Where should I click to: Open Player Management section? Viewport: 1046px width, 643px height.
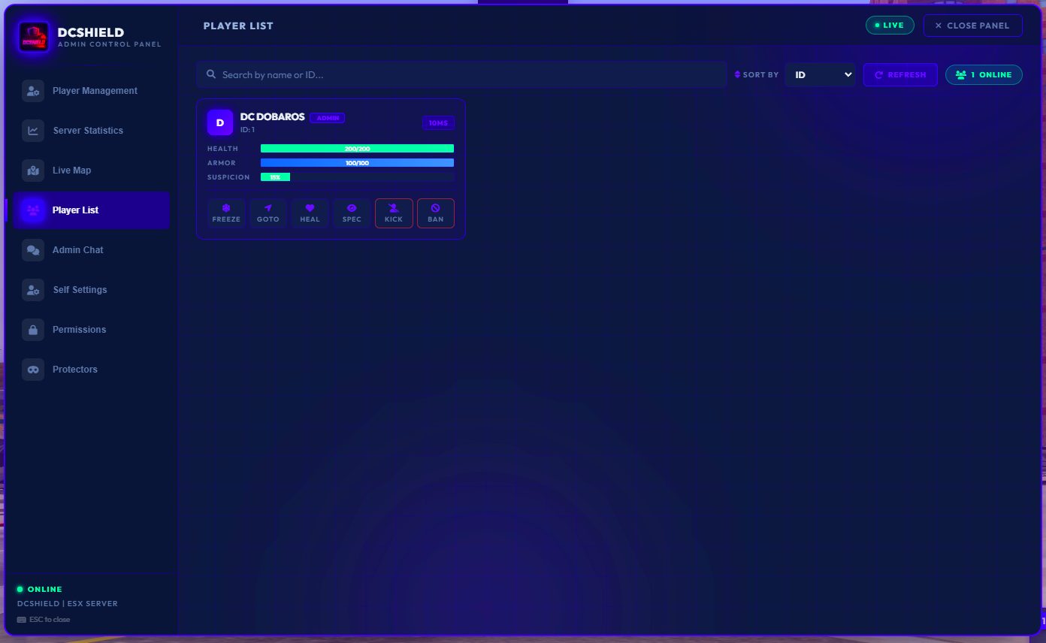(92, 91)
